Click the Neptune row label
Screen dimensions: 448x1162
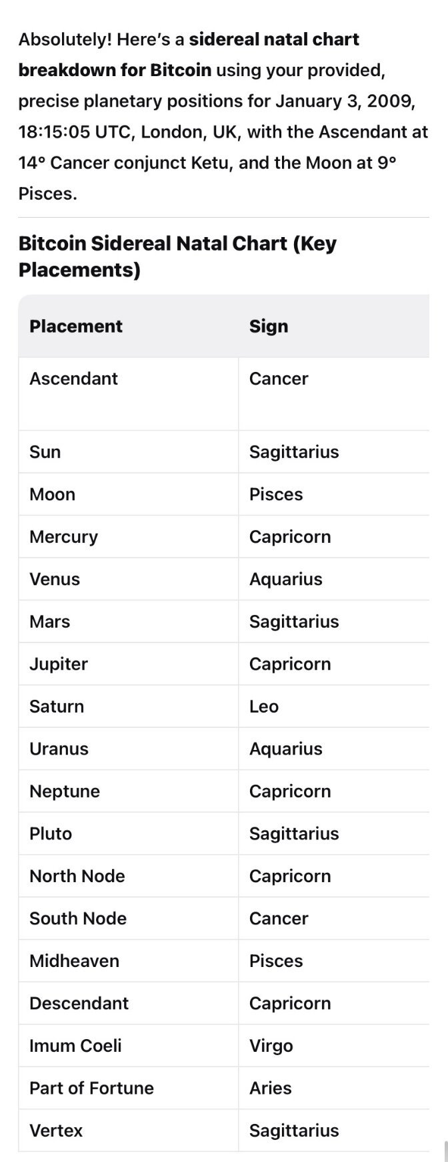click(65, 791)
